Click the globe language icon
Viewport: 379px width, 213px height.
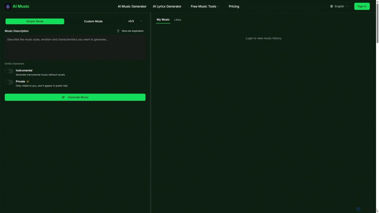coord(332,6)
